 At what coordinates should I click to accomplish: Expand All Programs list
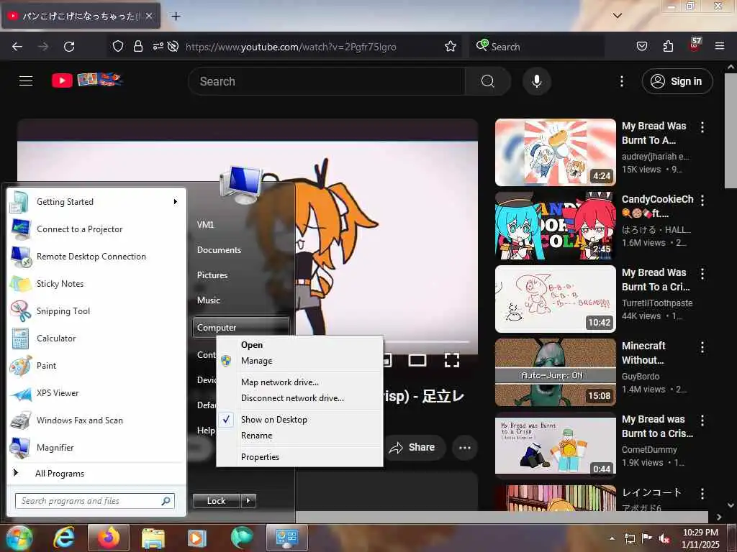tap(96, 473)
